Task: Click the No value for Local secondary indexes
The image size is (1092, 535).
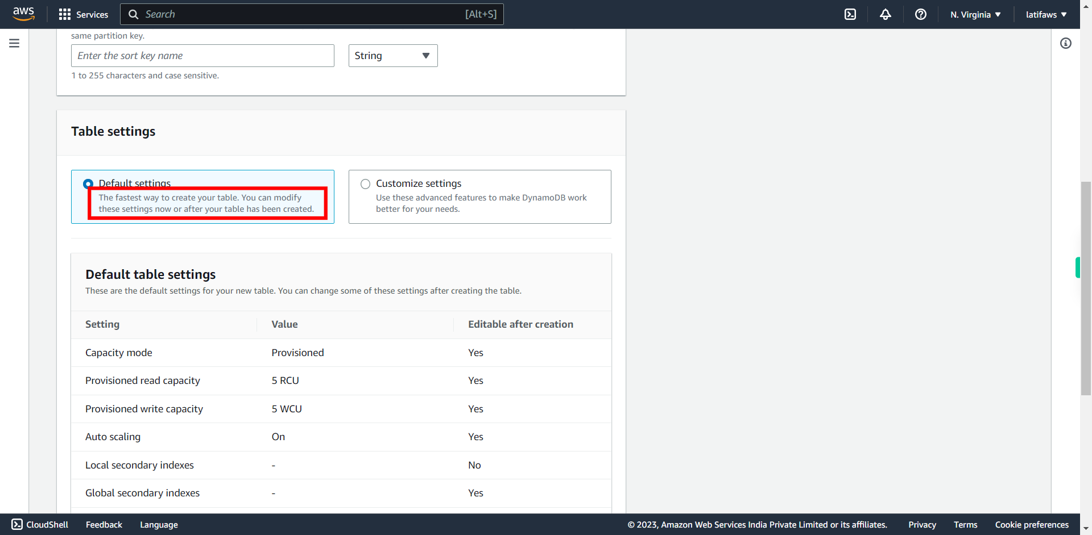Action: (x=474, y=465)
